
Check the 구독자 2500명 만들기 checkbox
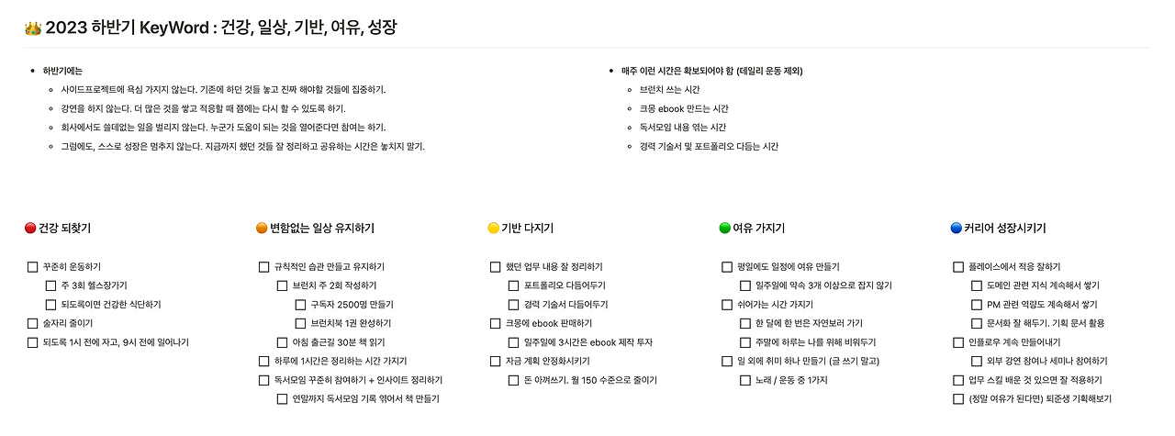pos(300,305)
